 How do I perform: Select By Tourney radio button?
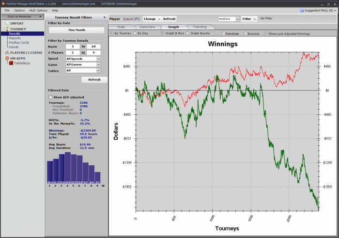coord(111,33)
